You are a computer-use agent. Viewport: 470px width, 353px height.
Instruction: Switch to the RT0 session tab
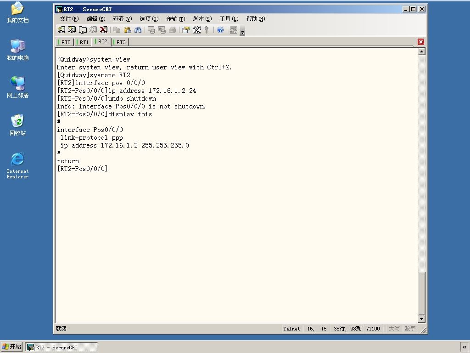[x=65, y=42]
